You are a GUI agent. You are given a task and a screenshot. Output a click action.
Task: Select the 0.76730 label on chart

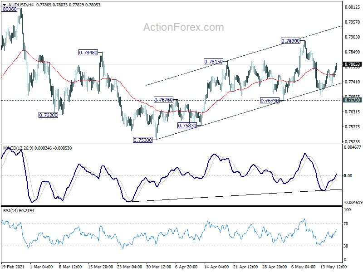270,101
